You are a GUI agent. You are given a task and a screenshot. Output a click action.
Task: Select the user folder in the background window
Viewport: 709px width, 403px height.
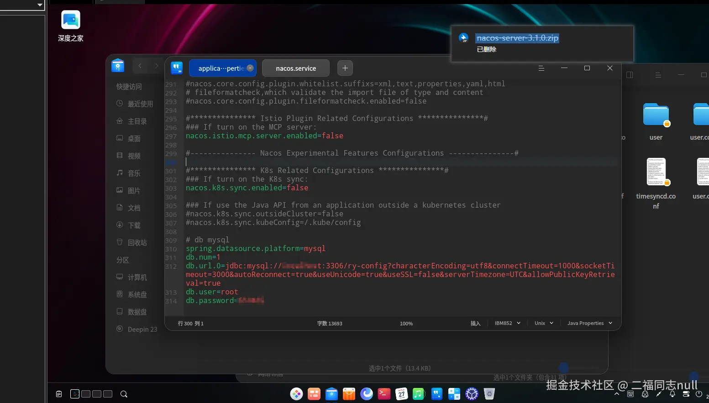tap(656, 121)
